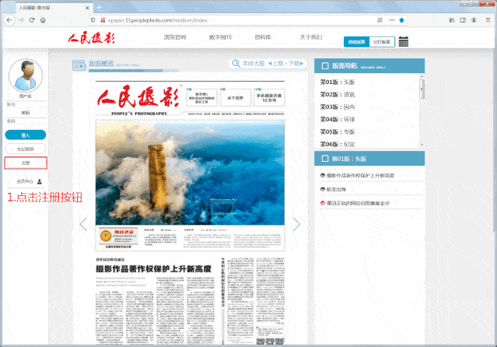Click the user avatar picture
497x347 pixels.
pos(26,75)
